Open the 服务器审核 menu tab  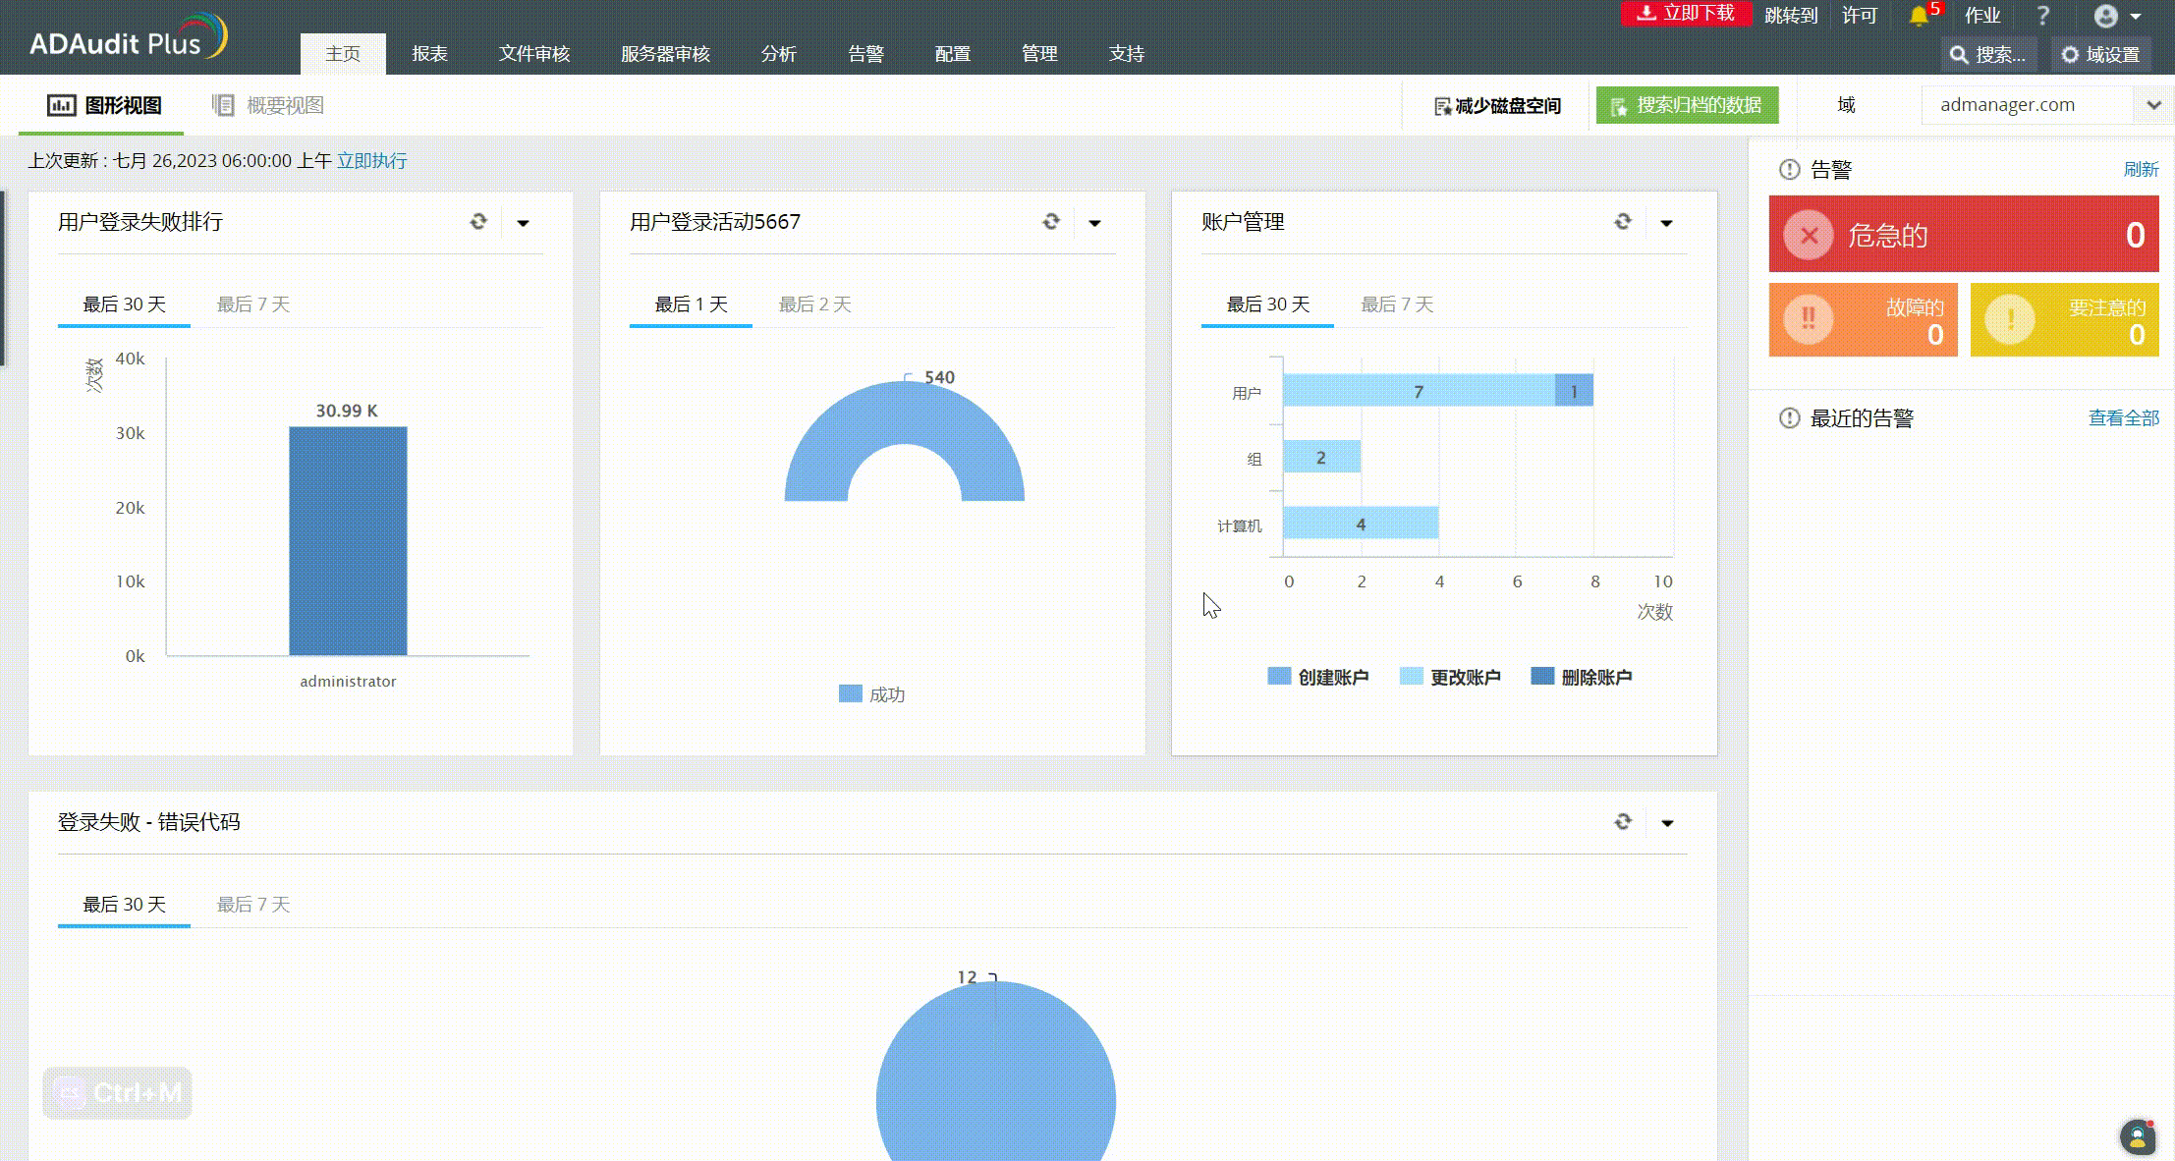(665, 54)
